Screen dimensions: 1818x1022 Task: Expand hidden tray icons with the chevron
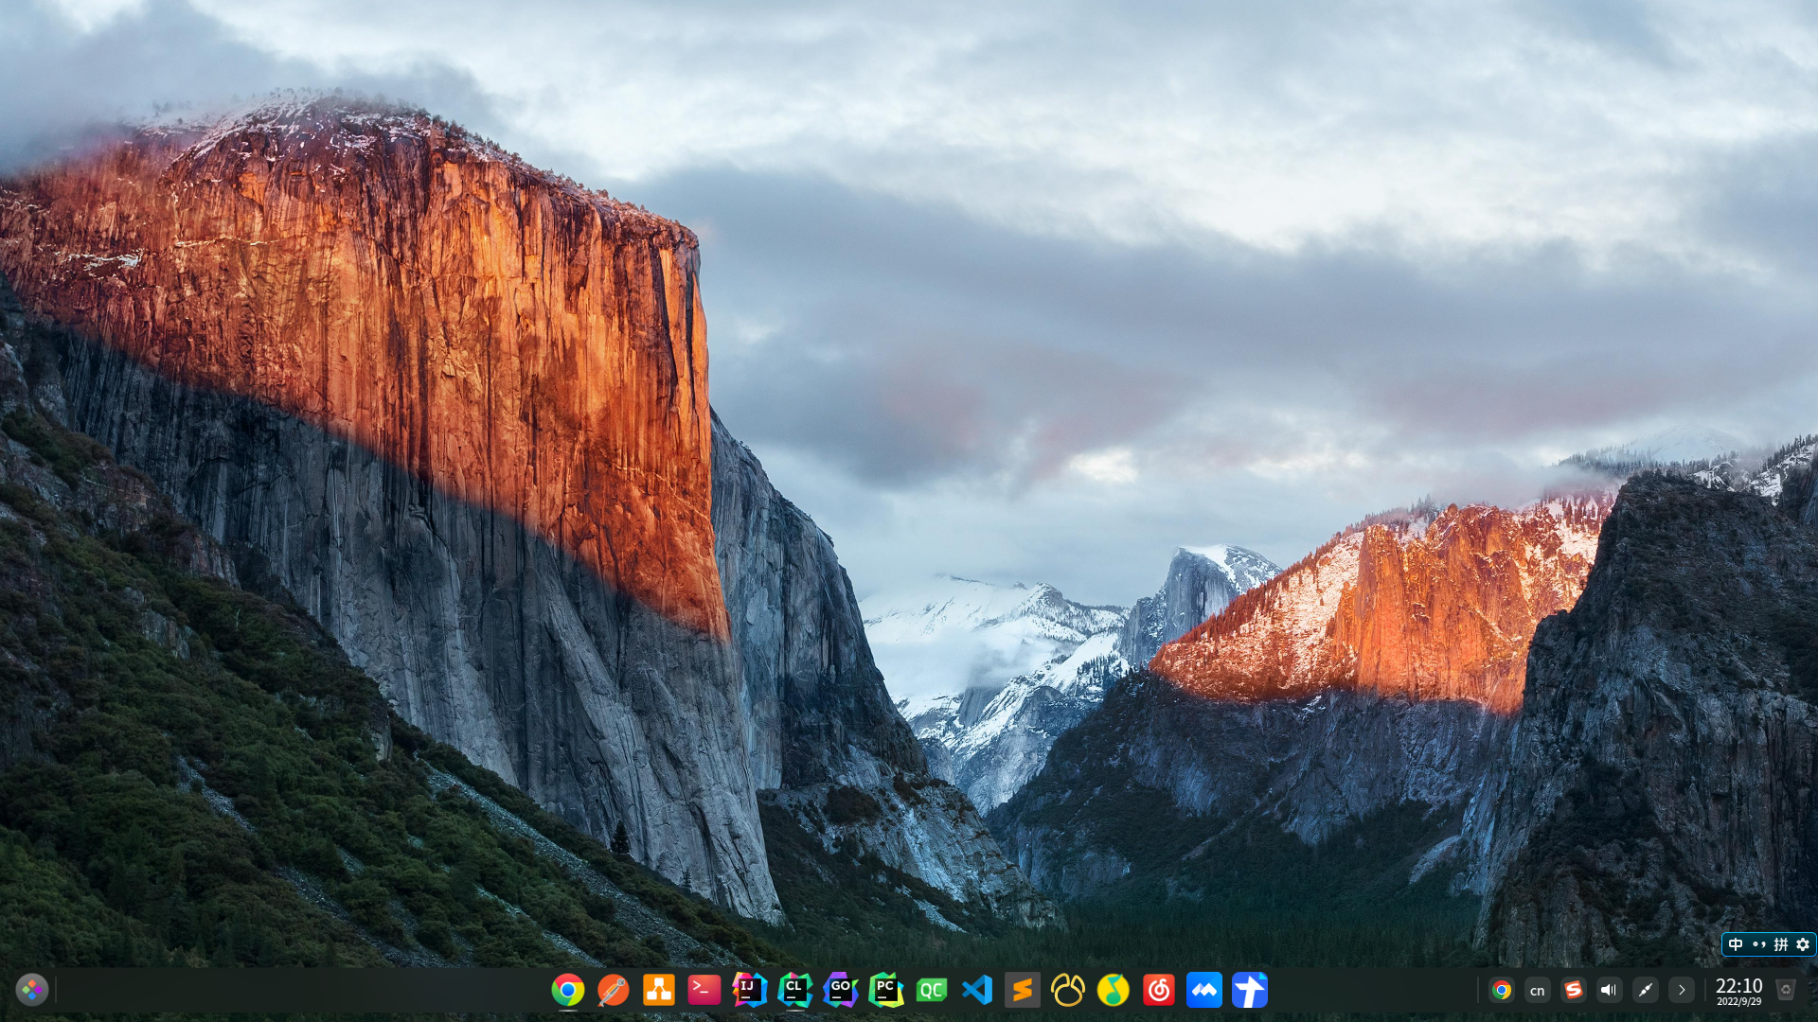click(x=1681, y=990)
